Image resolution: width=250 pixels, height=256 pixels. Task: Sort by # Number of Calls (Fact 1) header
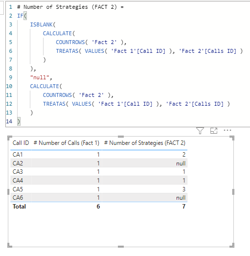(67, 143)
